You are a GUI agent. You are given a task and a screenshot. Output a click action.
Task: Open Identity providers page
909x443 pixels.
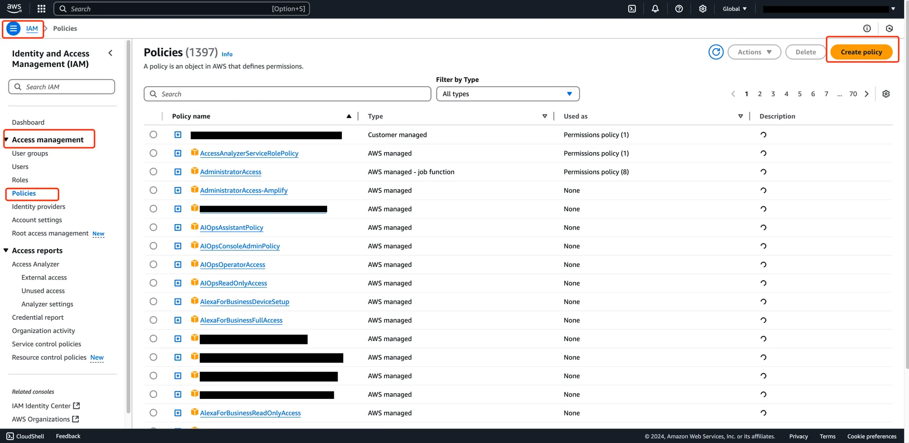pyautogui.click(x=38, y=207)
